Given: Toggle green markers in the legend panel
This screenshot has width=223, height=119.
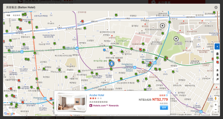Looking at the screenshot, I should click(x=217, y=58).
